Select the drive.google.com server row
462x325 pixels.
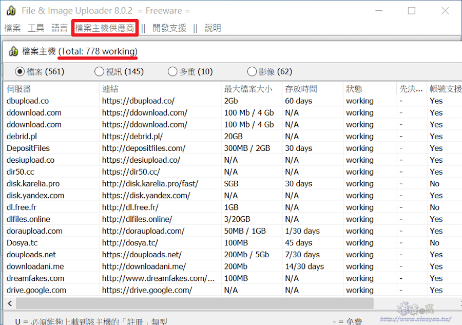[34, 290]
